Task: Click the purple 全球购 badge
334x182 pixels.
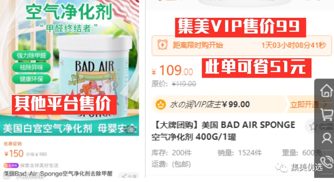Action: [11, 165]
